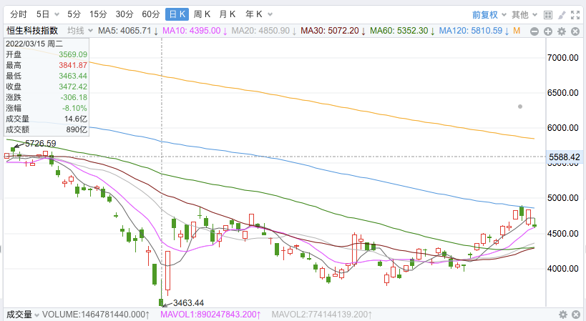Image resolution: width=586 pixels, height=321 pixels.
Task: Switch to 分时 intraday view
Action: pos(19,14)
